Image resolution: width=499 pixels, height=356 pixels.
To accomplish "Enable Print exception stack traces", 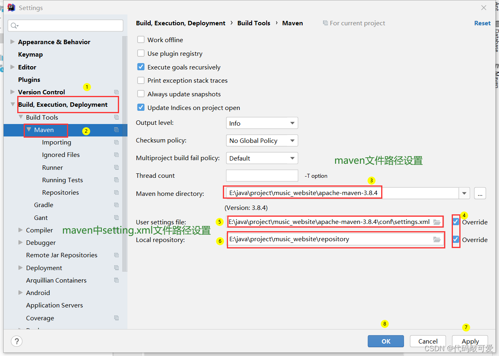I will coord(141,80).
